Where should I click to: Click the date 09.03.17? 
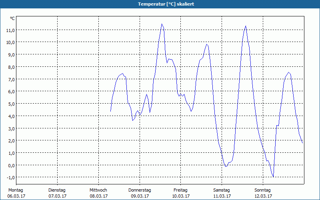coord(140,196)
